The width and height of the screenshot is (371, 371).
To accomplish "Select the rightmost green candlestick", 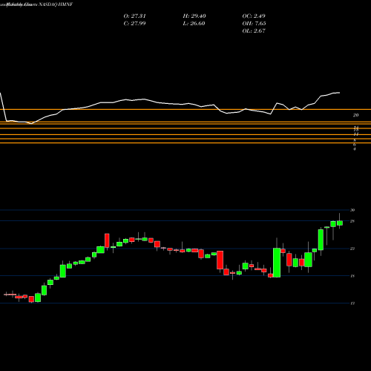I will 340,223.
